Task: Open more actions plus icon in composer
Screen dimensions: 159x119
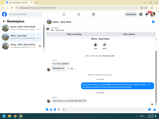Action: coord(47,109)
